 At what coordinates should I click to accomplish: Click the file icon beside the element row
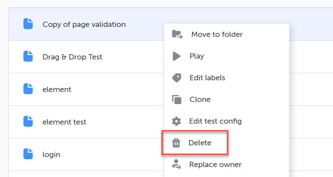(28, 88)
